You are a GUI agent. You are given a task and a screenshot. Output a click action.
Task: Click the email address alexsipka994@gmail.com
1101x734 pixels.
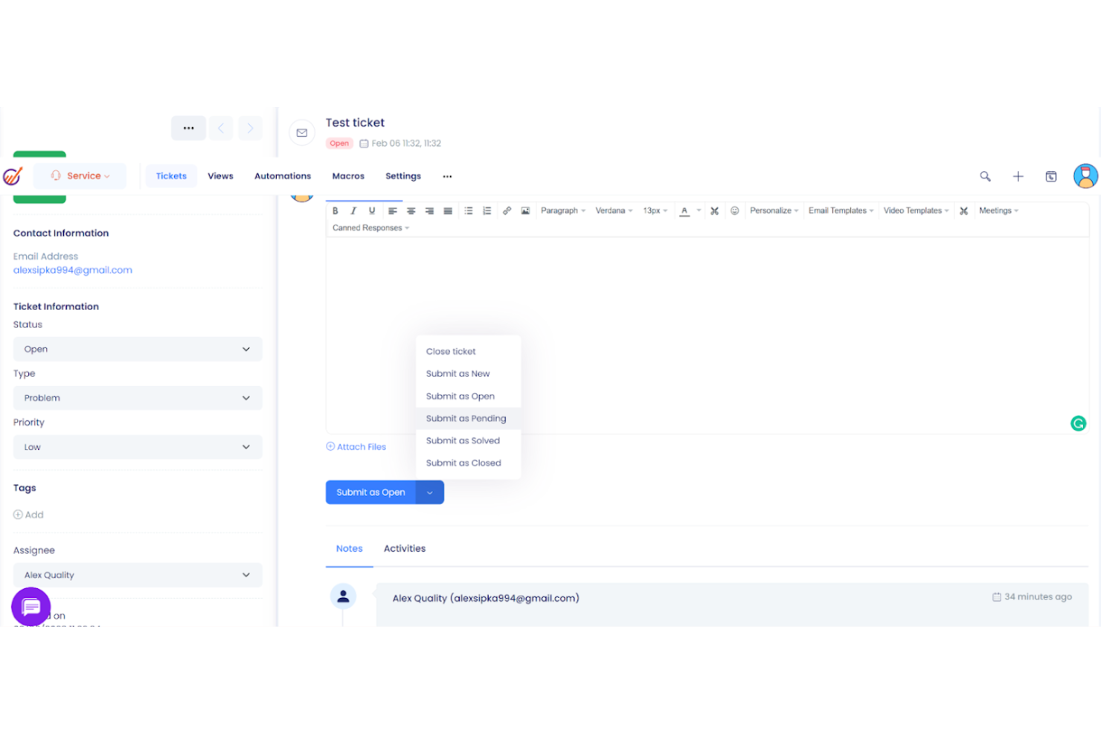tap(72, 270)
